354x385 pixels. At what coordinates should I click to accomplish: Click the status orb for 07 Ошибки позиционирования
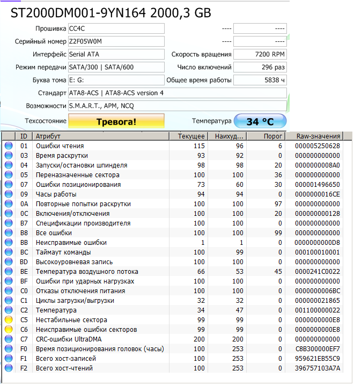[9, 185]
